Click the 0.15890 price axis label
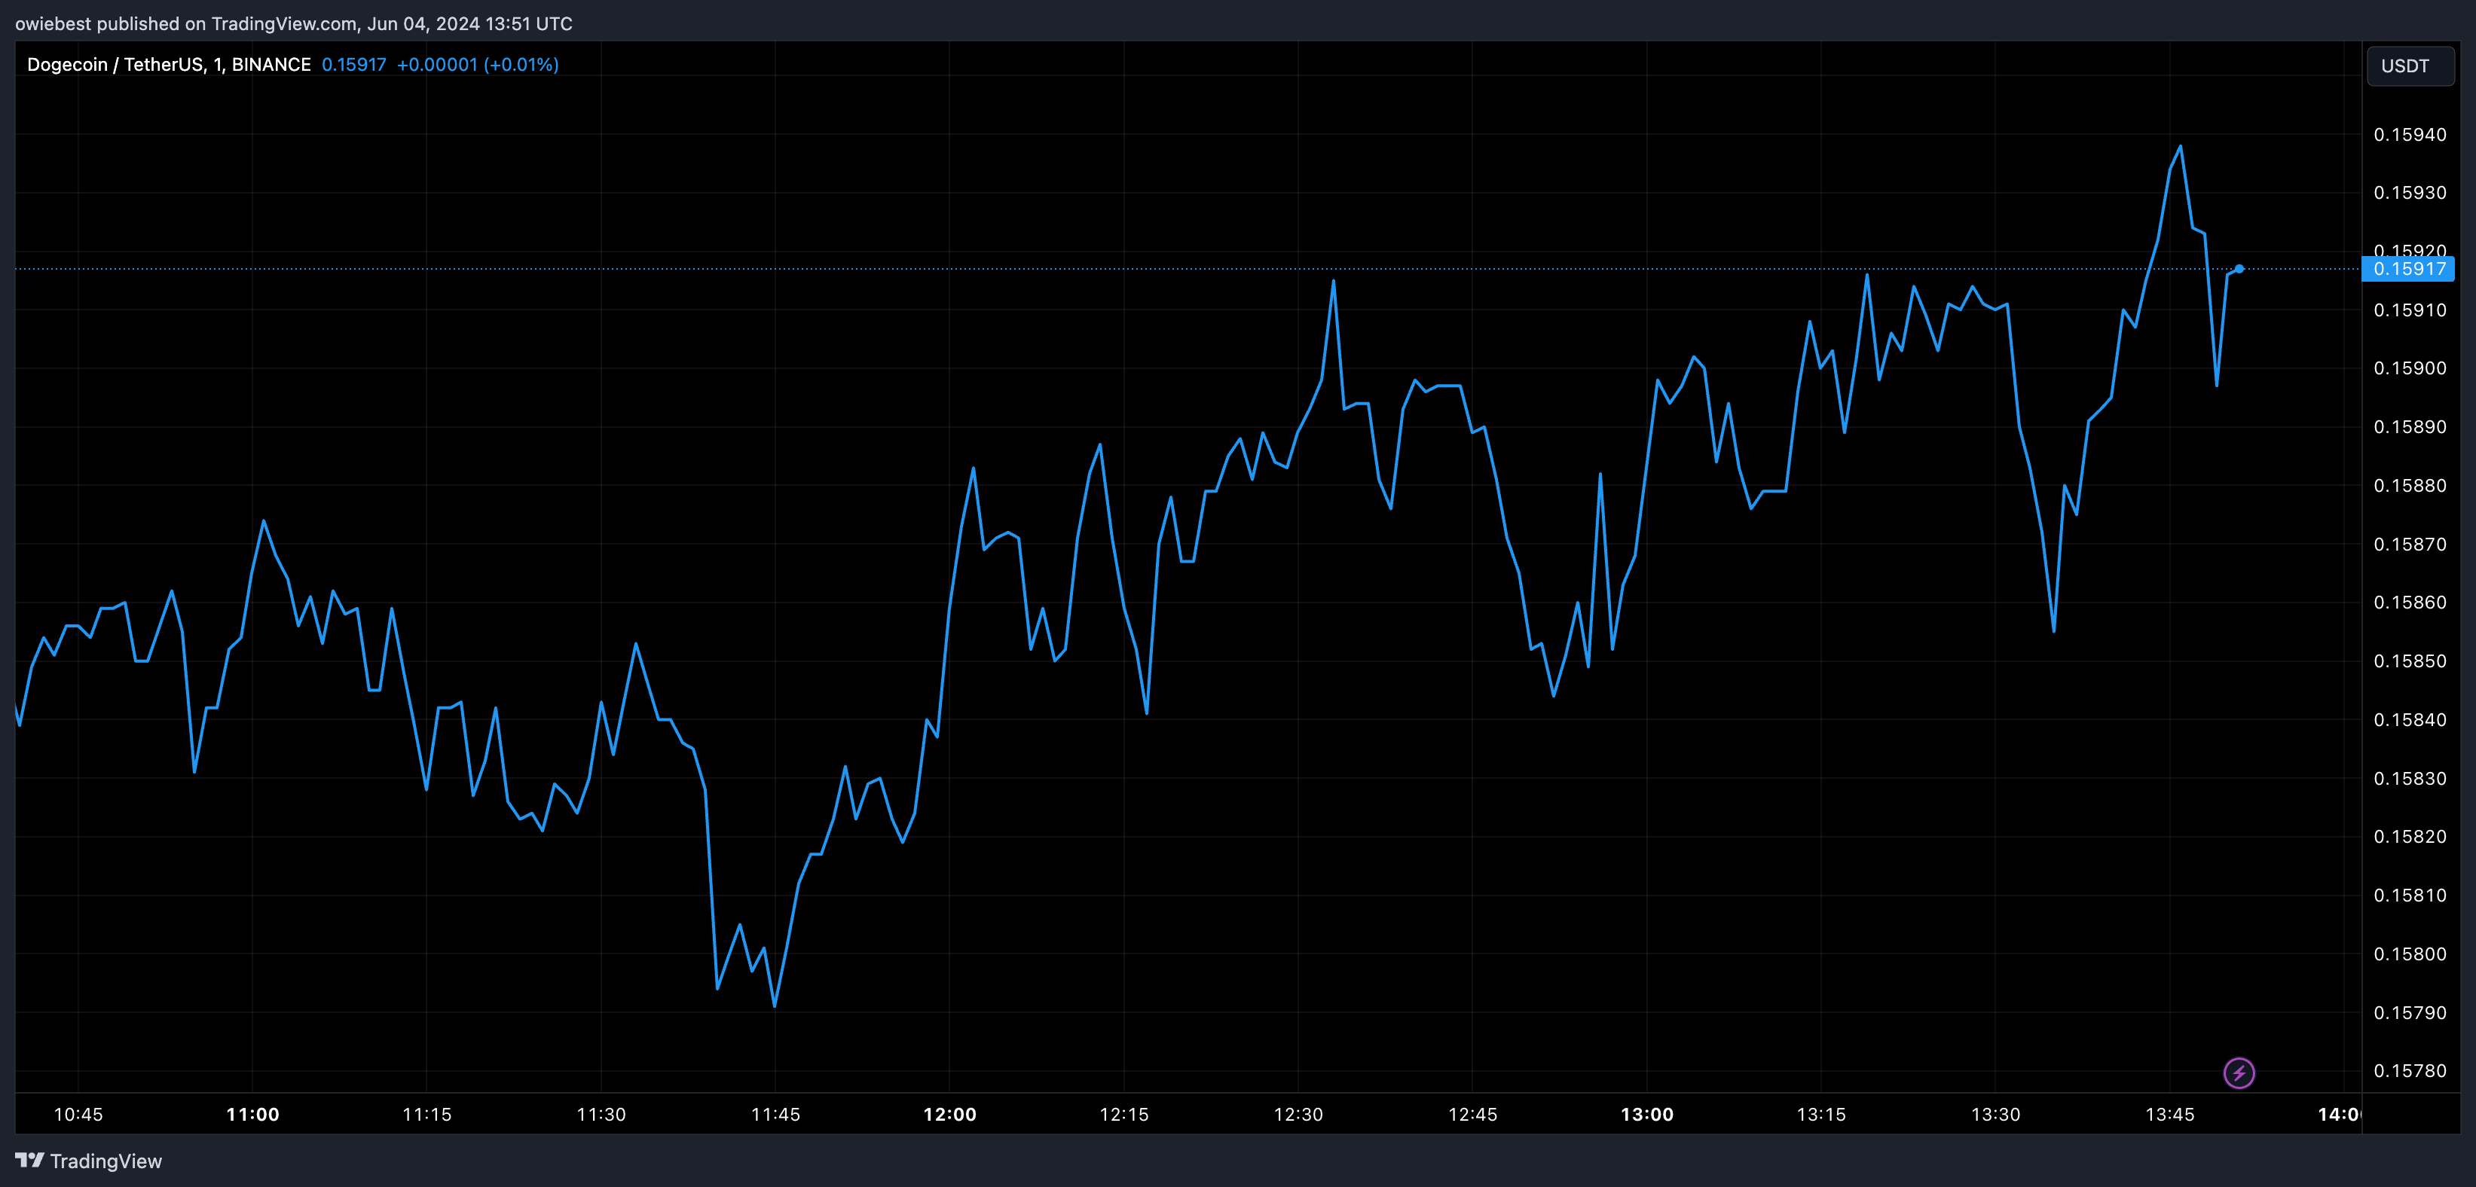Screen dimensions: 2476x1187 pyautogui.click(x=2410, y=427)
